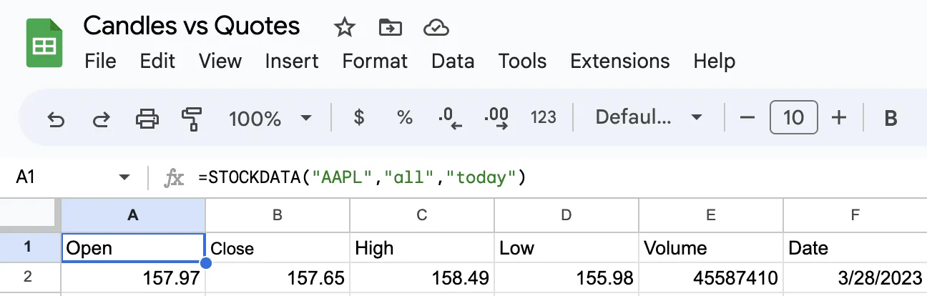The width and height of the screenshot is (927, 296).
Task: Click cell containing Open
Action: 133,247
